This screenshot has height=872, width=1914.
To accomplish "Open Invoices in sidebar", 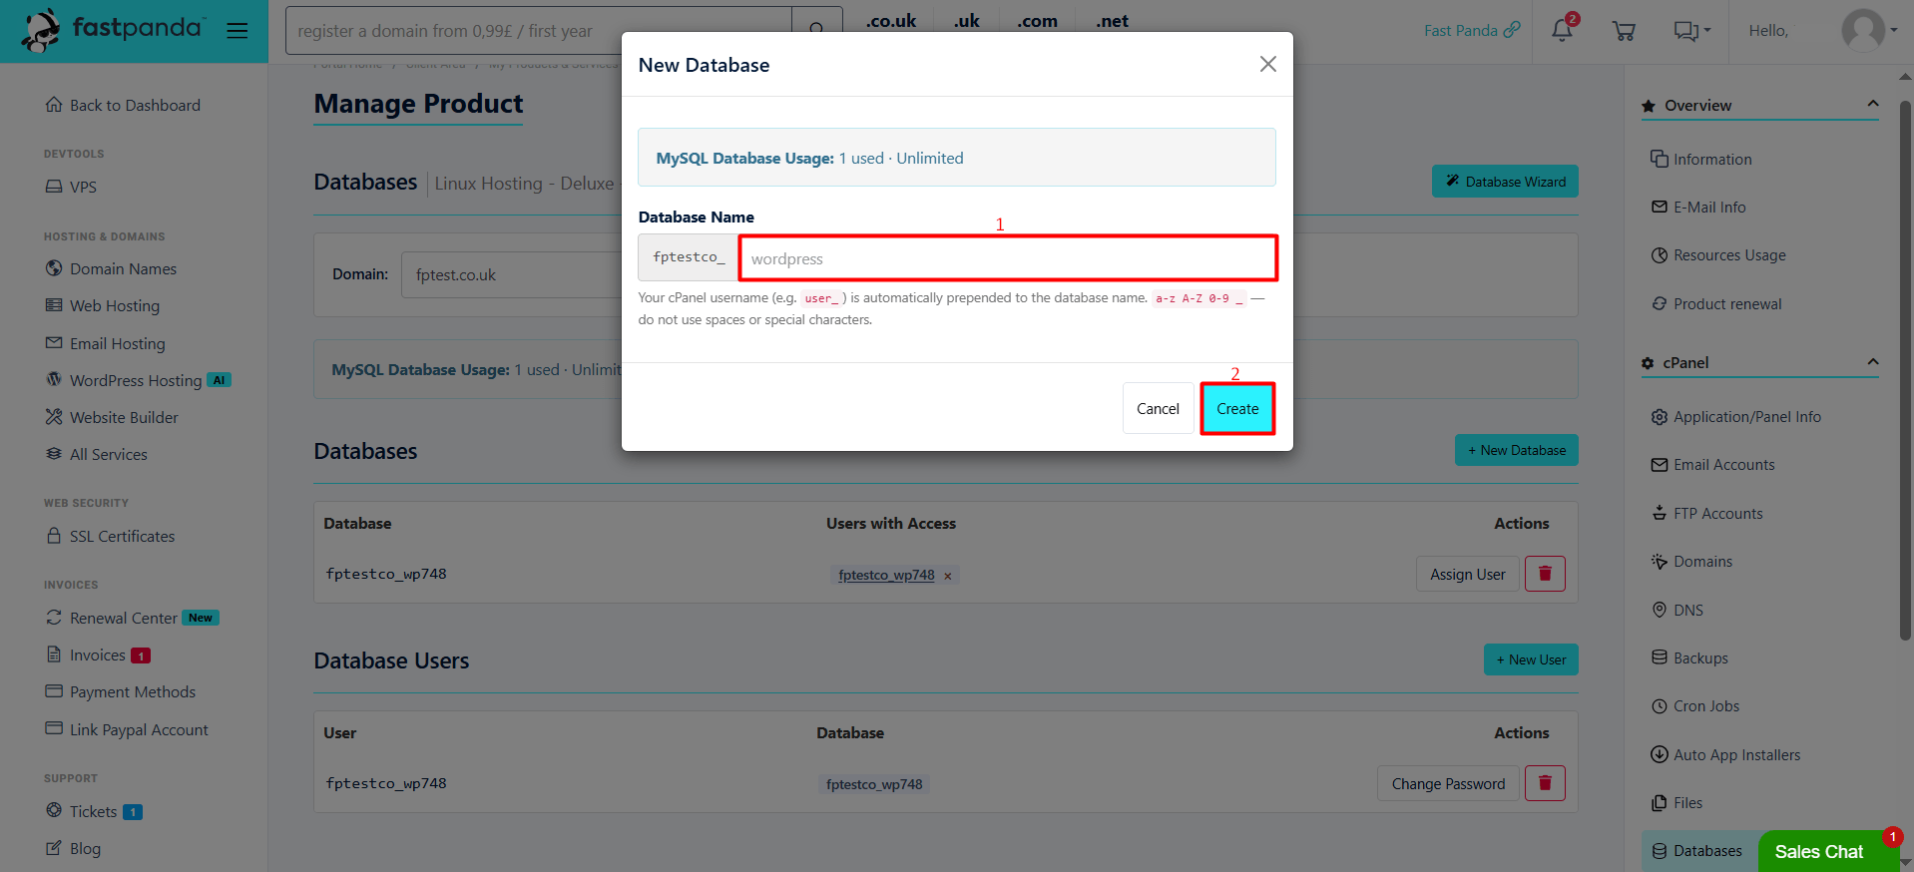I will pyautogui.click(x=97, y=654).
